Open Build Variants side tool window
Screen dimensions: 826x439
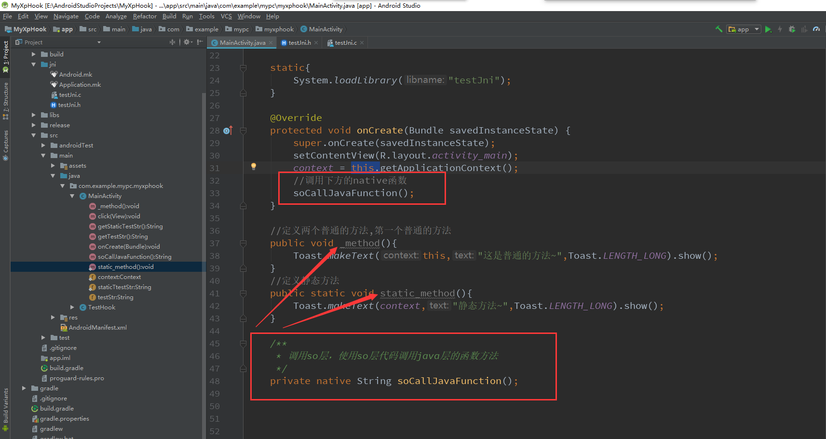6,409
